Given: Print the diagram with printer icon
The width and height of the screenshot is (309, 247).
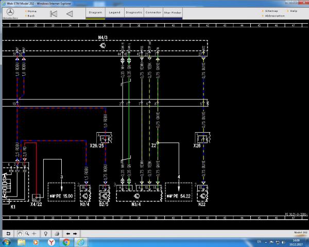Looking at the screenshot, I should coord(58,233).
